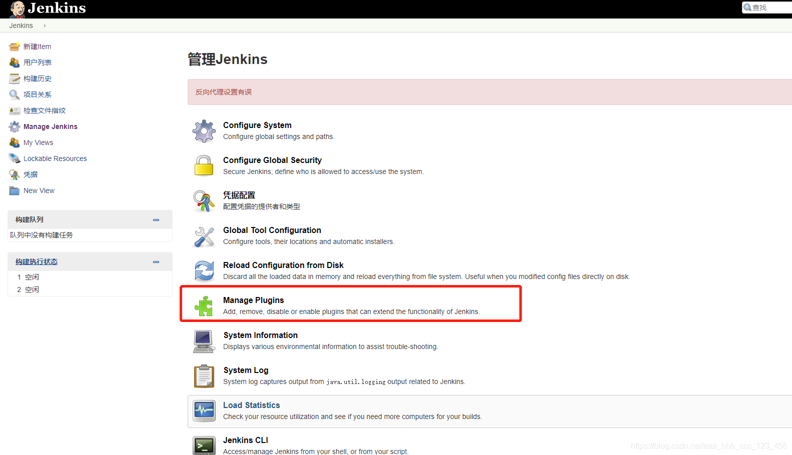Open Jenkins CLI title link
Viewport: 792px width, 455px height.
click(x=246, y=440)
